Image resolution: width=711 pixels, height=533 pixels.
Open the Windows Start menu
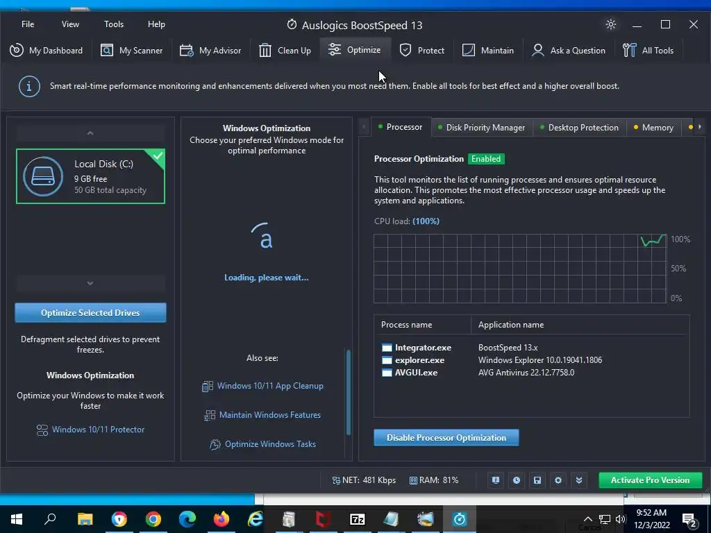coord(17,519)
